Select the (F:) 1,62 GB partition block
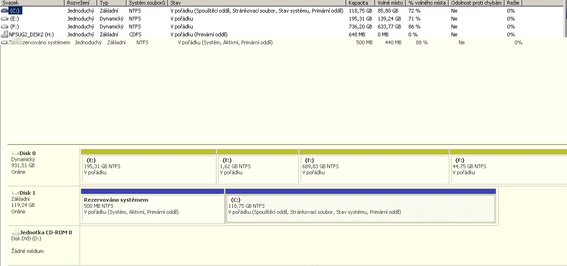Screen dimensions: 567x266 [x=257, y=170]
